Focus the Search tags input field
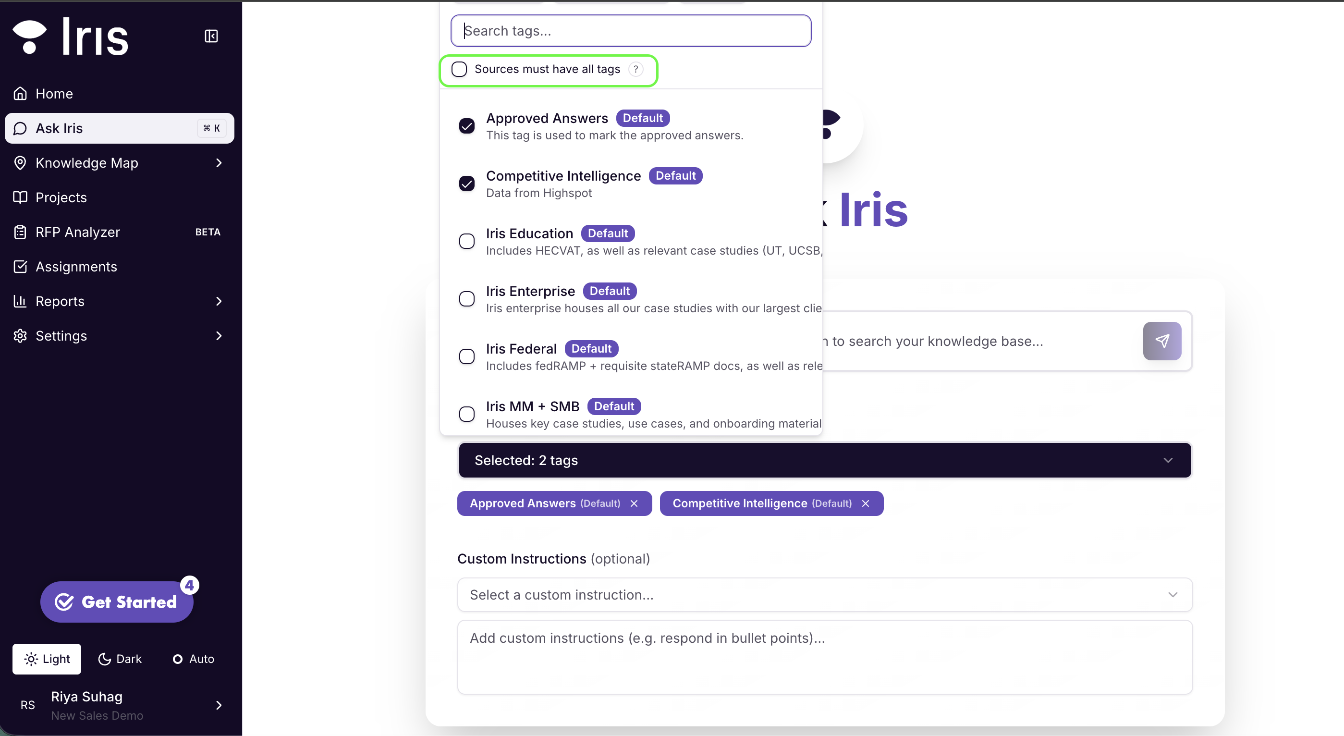This screenshot has height=736, width=1344. tap(631, 31)
